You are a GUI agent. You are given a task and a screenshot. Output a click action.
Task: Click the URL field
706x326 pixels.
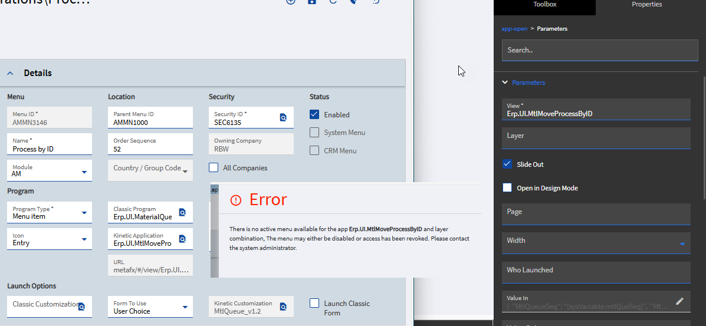tap(150, 266)
